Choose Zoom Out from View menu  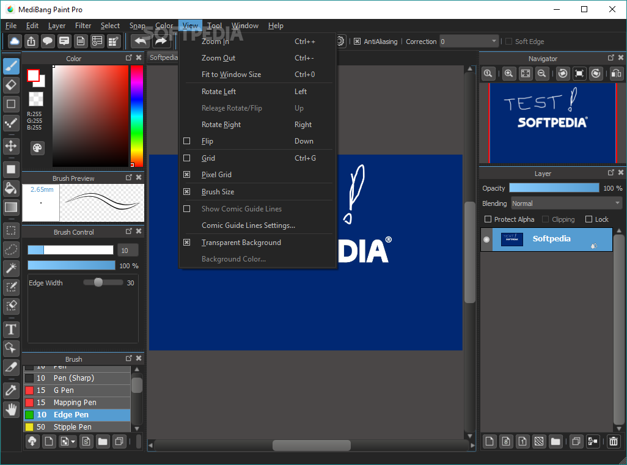[258, 58]
